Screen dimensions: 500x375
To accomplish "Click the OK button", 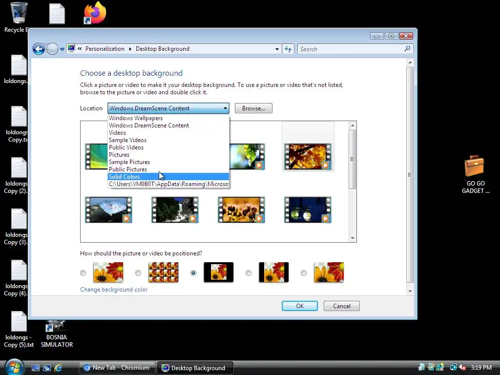I will coord(300,306).
